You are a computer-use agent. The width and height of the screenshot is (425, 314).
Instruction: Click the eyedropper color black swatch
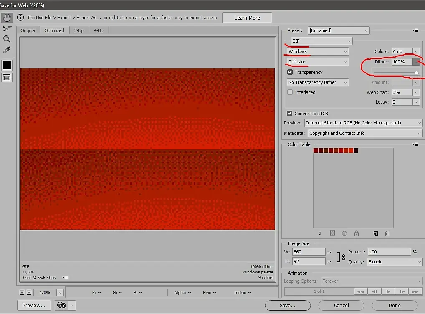[x=7, y=65]
